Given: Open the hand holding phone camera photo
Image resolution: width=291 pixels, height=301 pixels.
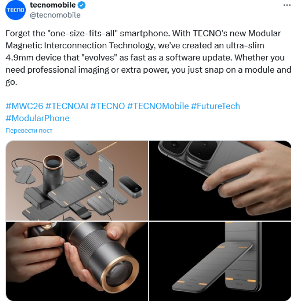Looking at the screenshot, I should click(x=220, y=180).
